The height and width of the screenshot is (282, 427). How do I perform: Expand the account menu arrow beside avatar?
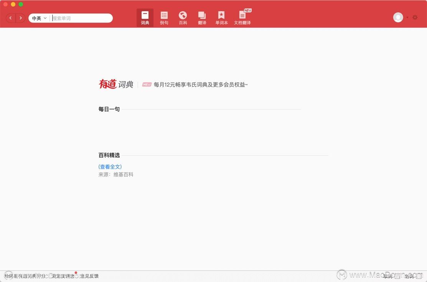pyautogui.click(x=407, y=17)
